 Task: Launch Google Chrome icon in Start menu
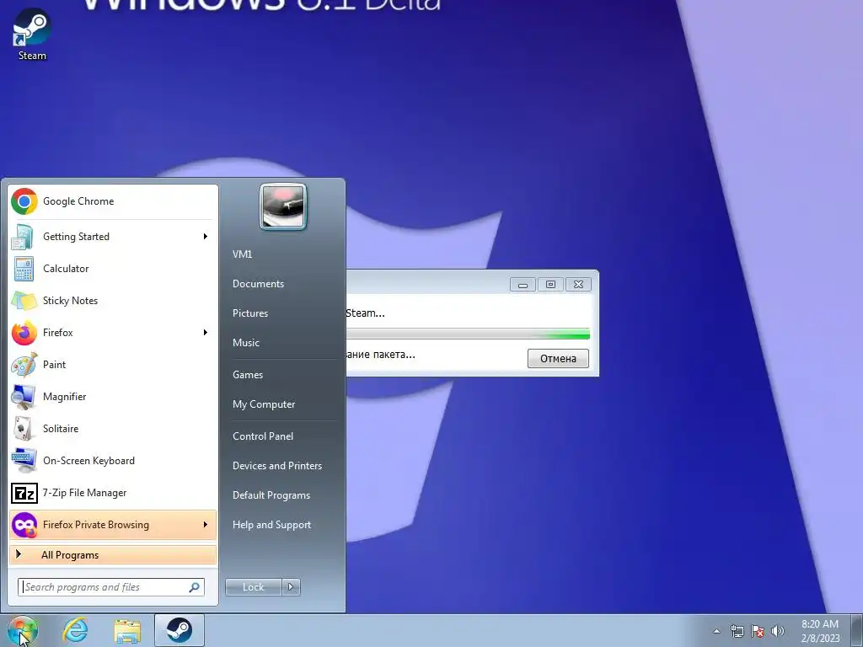(24, 201)
